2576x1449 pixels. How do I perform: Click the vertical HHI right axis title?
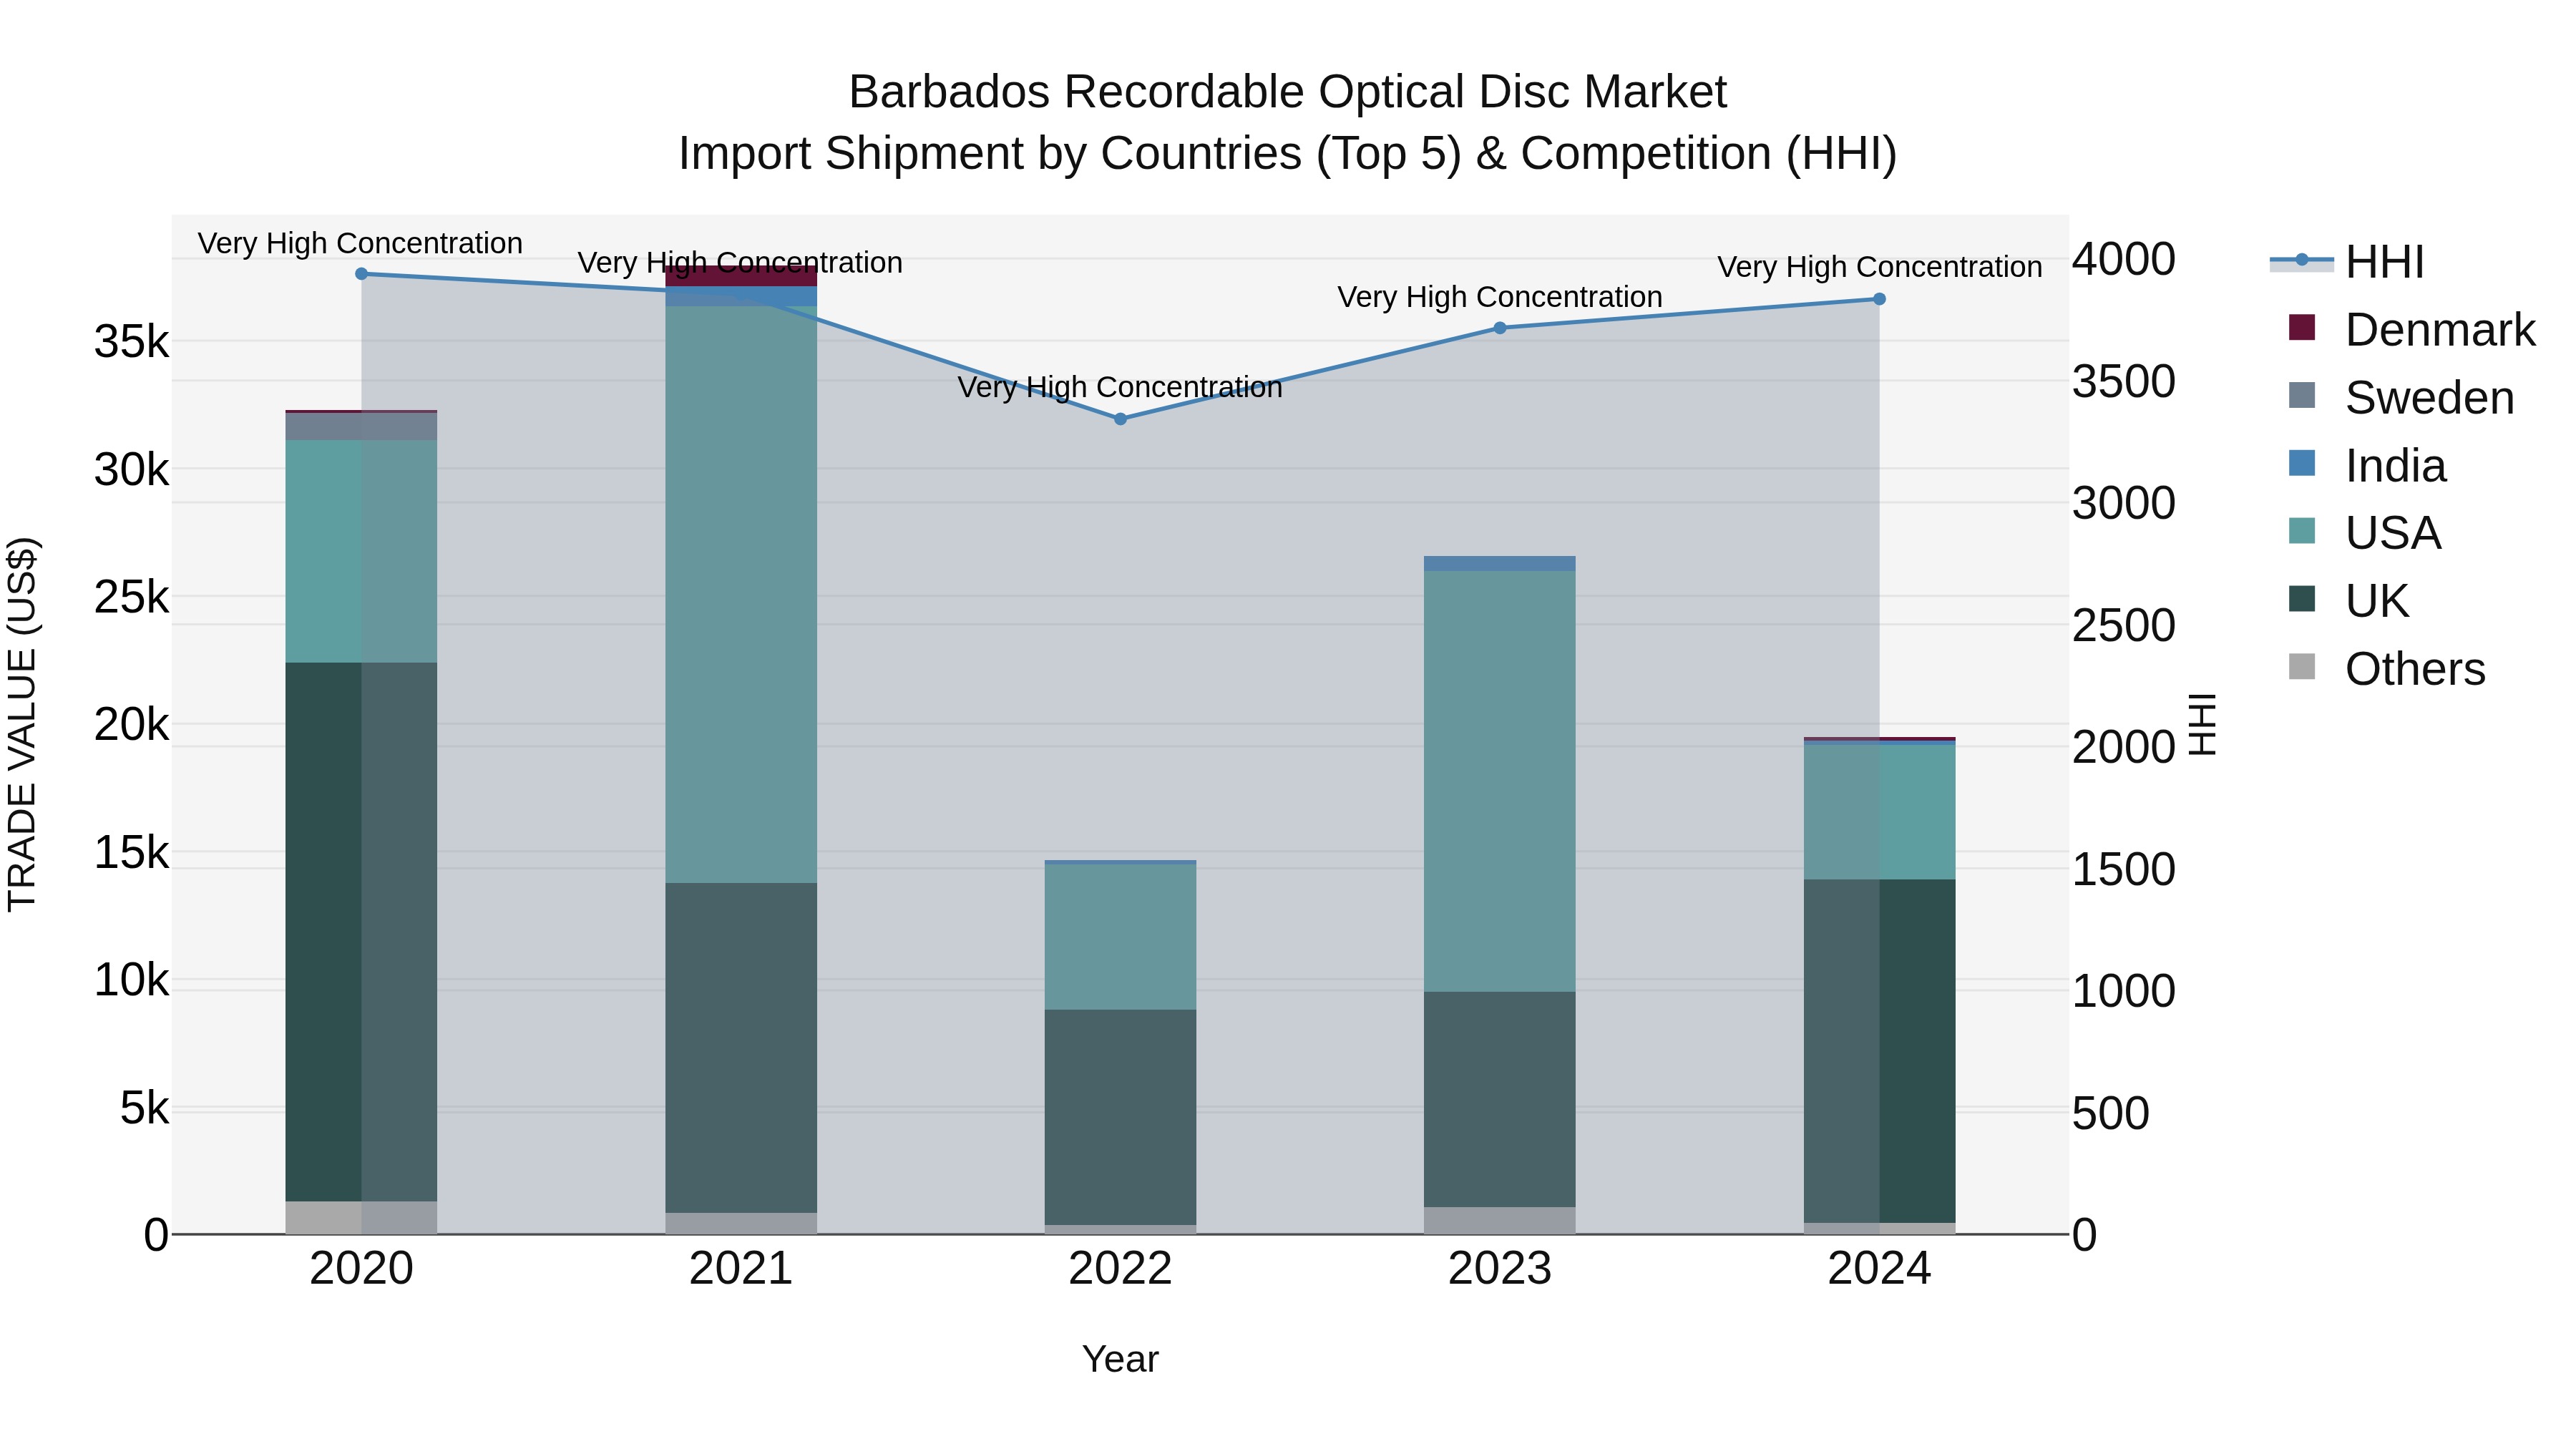tap(2203, 724)
